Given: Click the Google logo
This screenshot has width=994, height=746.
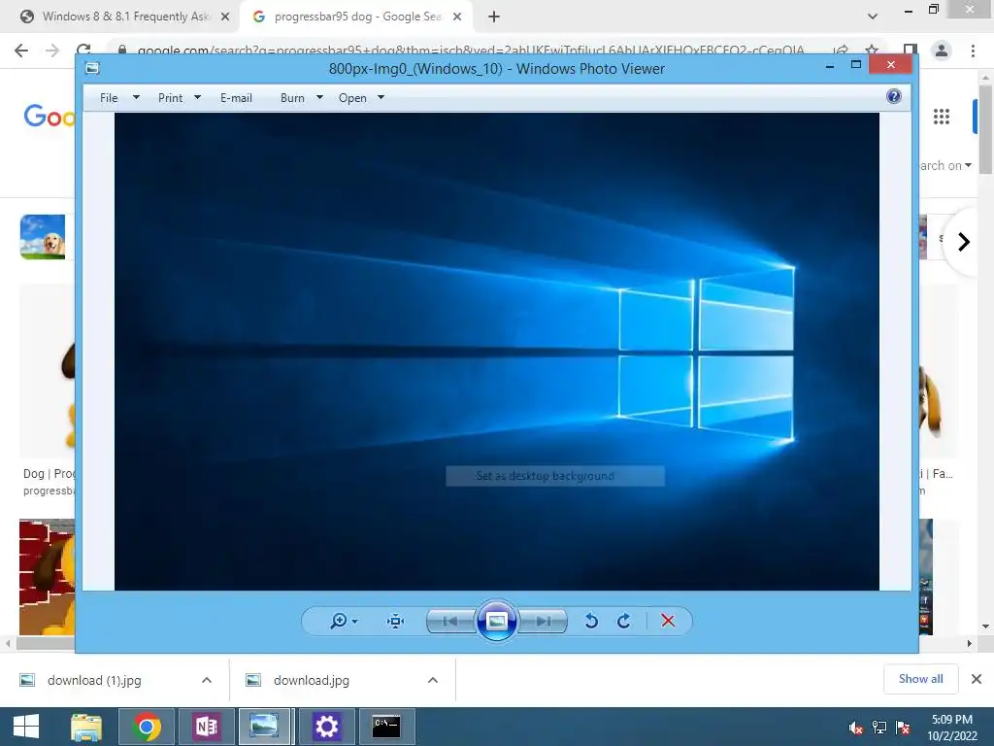Looking at the screenshot, I should [x=49, y=117].
